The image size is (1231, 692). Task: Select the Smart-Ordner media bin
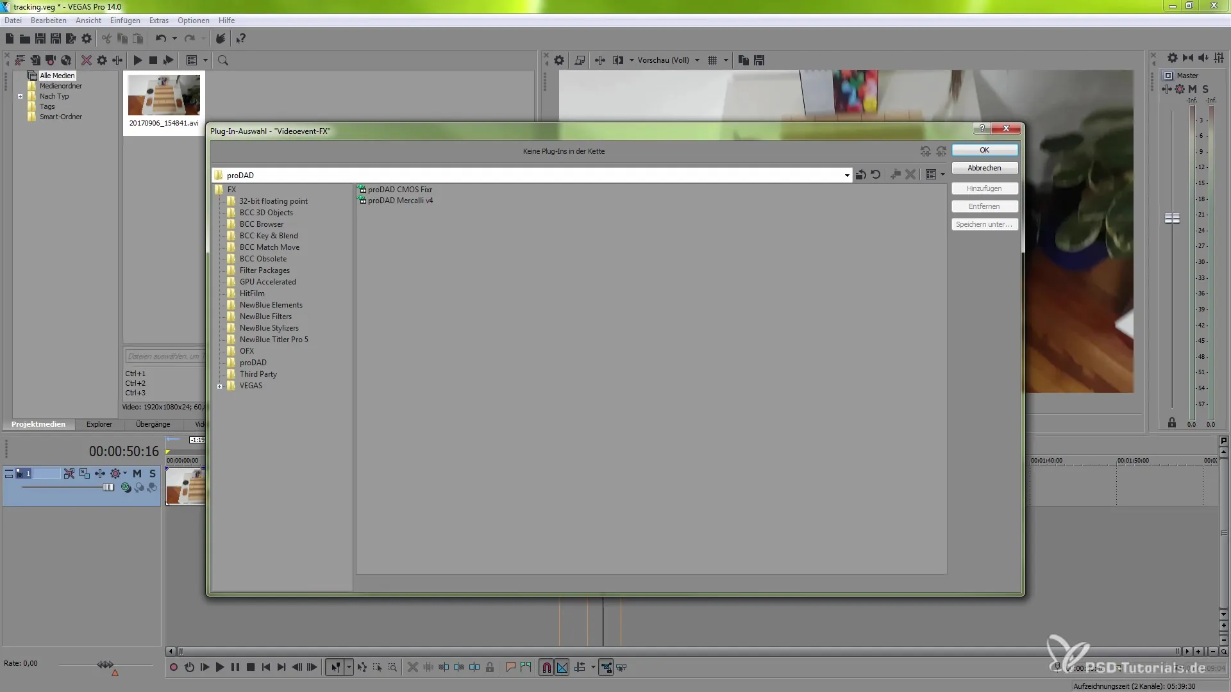(60, 117)
